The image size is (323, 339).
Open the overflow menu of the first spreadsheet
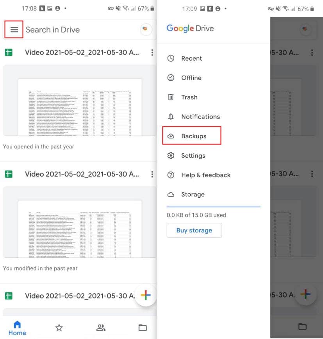(x=152, y=52)
